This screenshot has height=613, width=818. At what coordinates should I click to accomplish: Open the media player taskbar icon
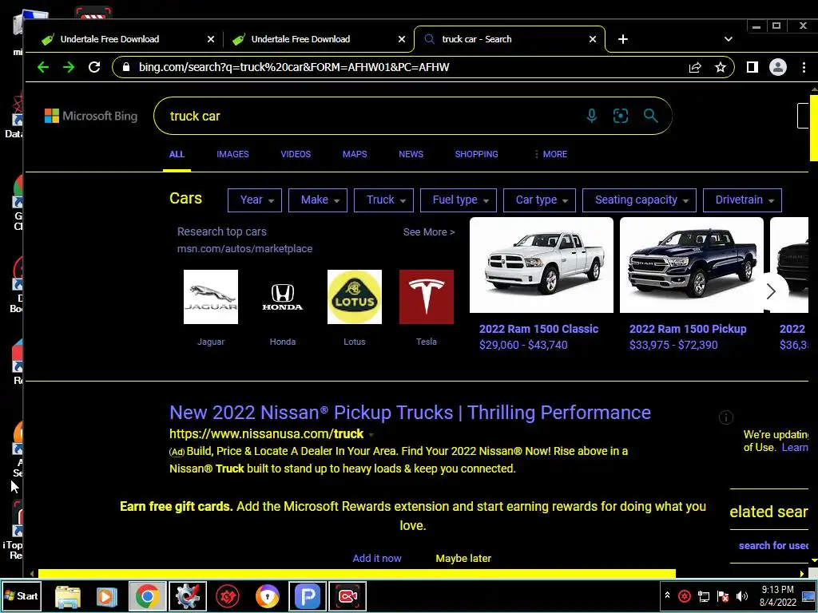pos(106,595)
